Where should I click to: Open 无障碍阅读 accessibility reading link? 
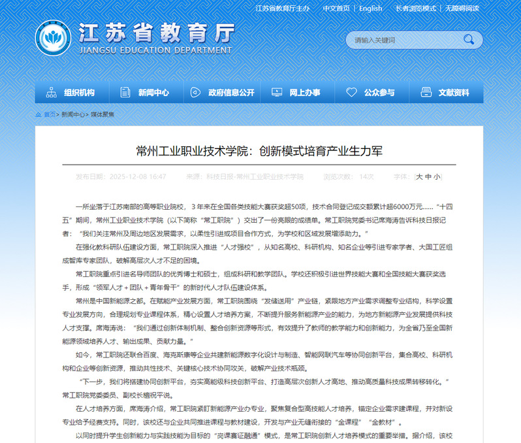click(462, 8)
